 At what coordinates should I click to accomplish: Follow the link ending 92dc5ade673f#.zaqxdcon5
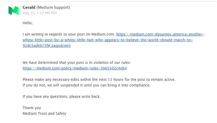click(47, 46)
